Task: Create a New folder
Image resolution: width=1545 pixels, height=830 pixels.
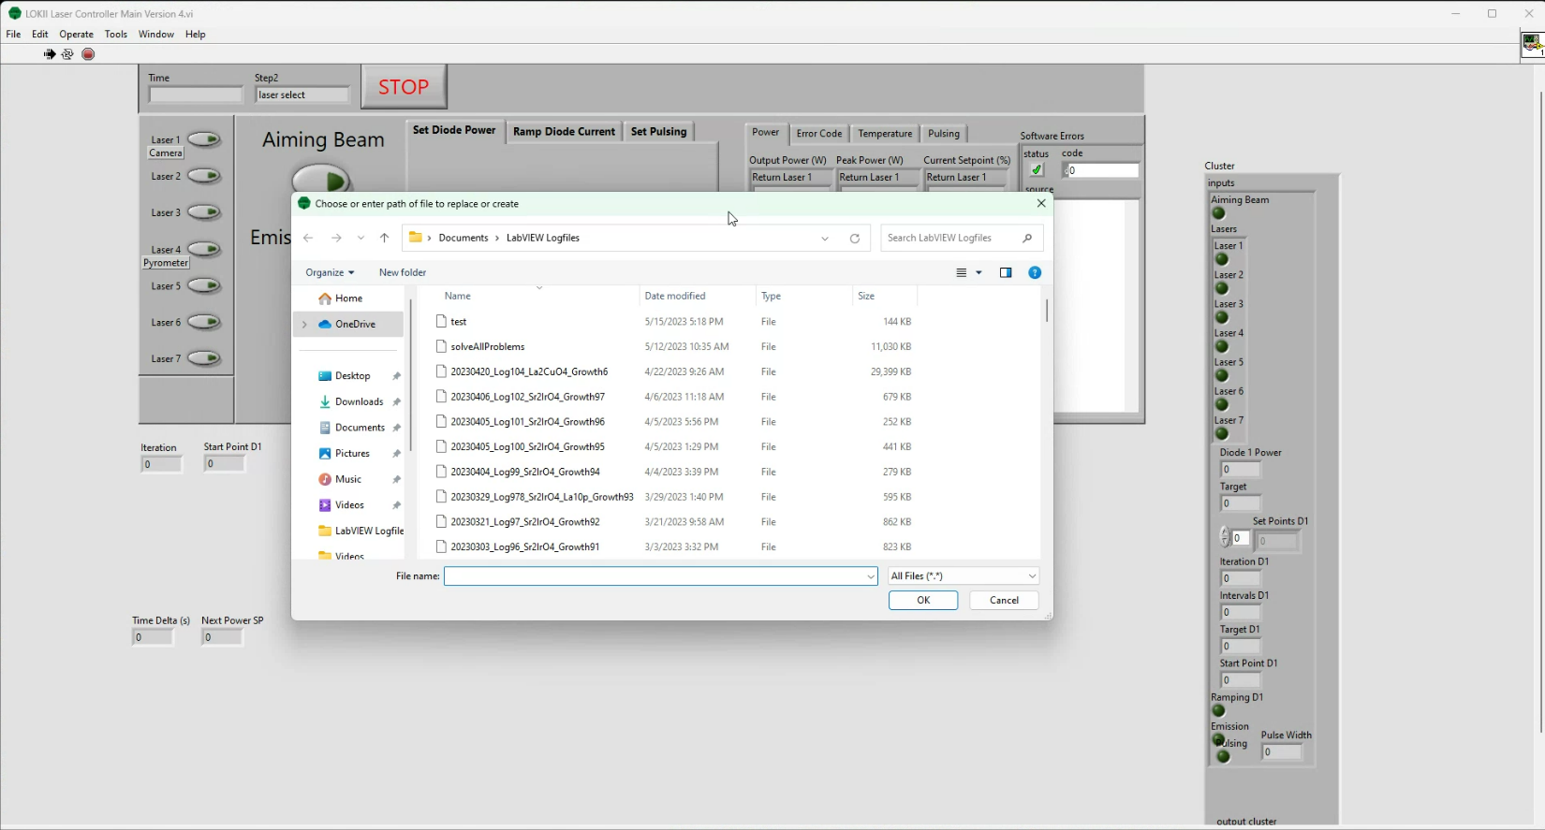Action: pyautogui.click(x=403, y=272)
